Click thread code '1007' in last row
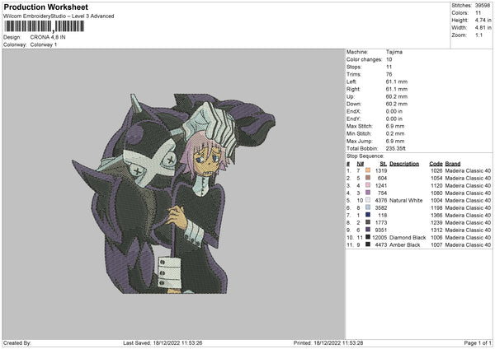495x349 pixels. (x=436, y=244)
